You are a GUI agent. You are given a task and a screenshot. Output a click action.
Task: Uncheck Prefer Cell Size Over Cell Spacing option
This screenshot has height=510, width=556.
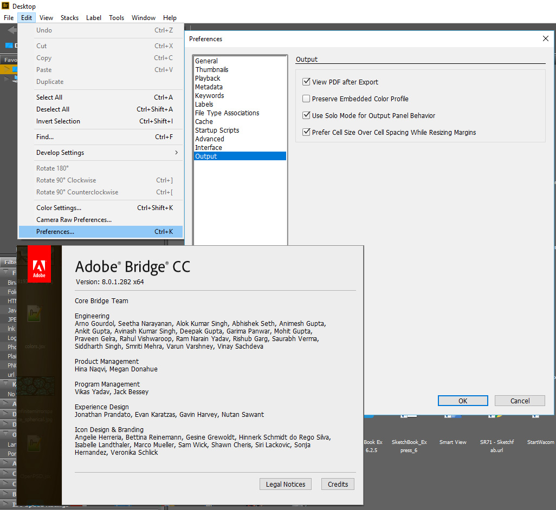pos(306,132)
